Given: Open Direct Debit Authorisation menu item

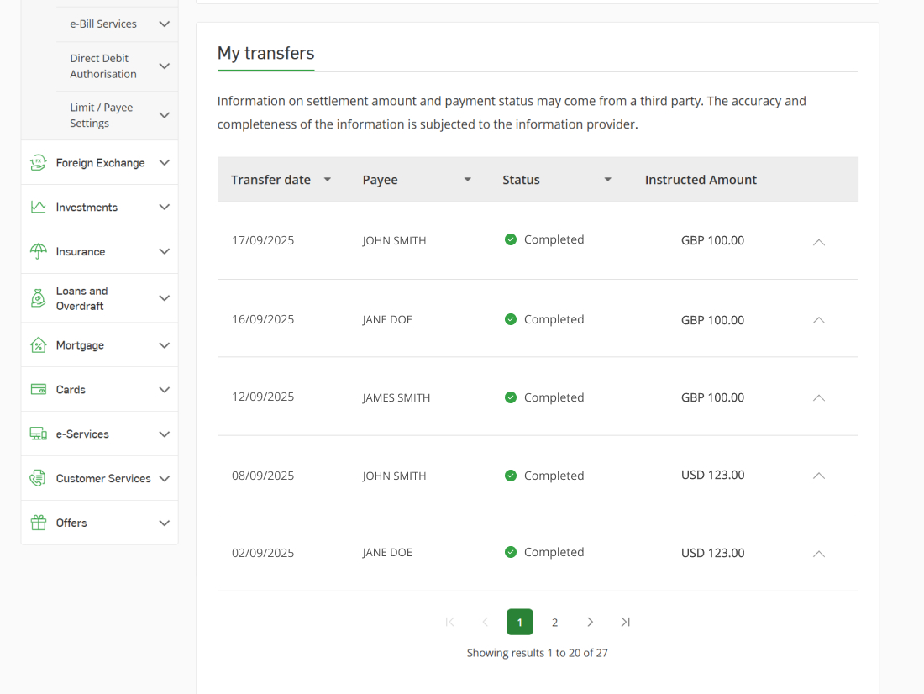Looking at the screenshot, I should point(103,66).
